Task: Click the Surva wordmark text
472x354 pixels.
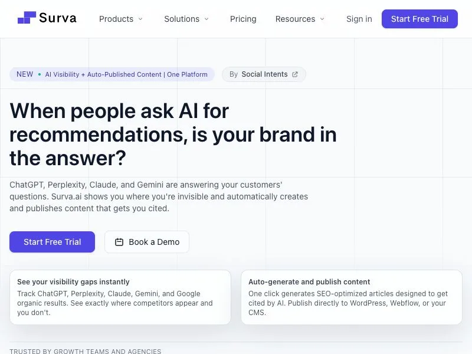Action: [58, 18]
